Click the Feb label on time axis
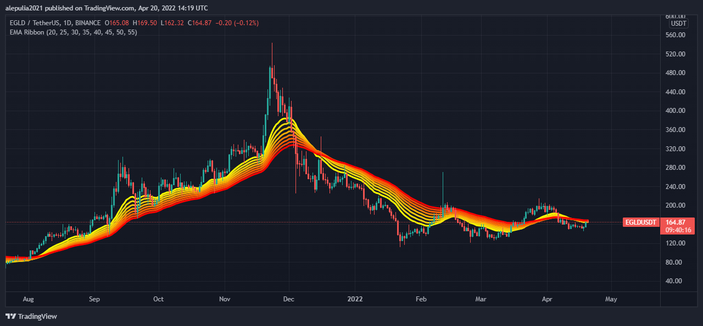703x326 pixels. click(x=421, y=300)
